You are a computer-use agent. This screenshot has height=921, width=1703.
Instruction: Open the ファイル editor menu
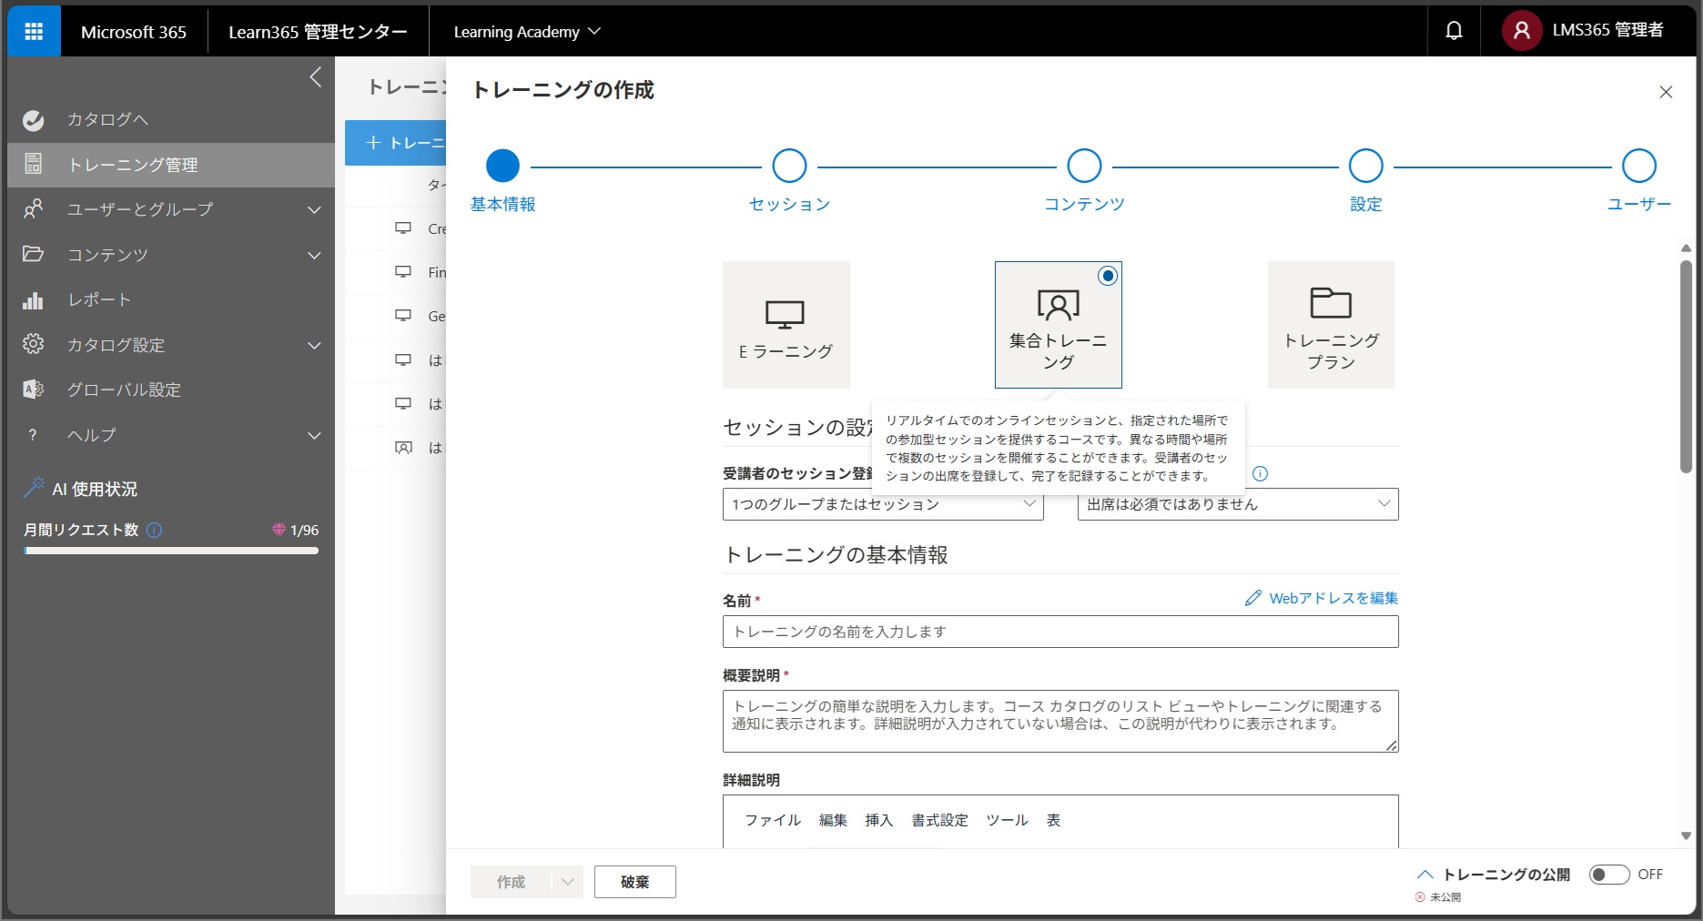click(x=773, y=820)
